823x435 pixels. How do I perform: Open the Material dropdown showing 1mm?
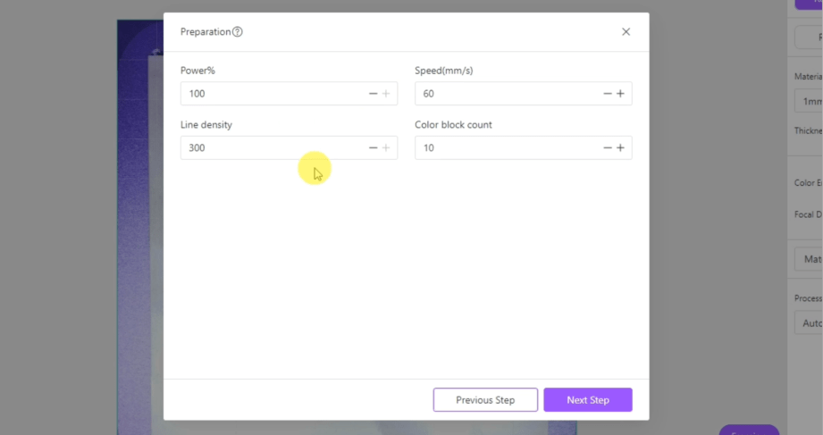(x=809, y=101)
